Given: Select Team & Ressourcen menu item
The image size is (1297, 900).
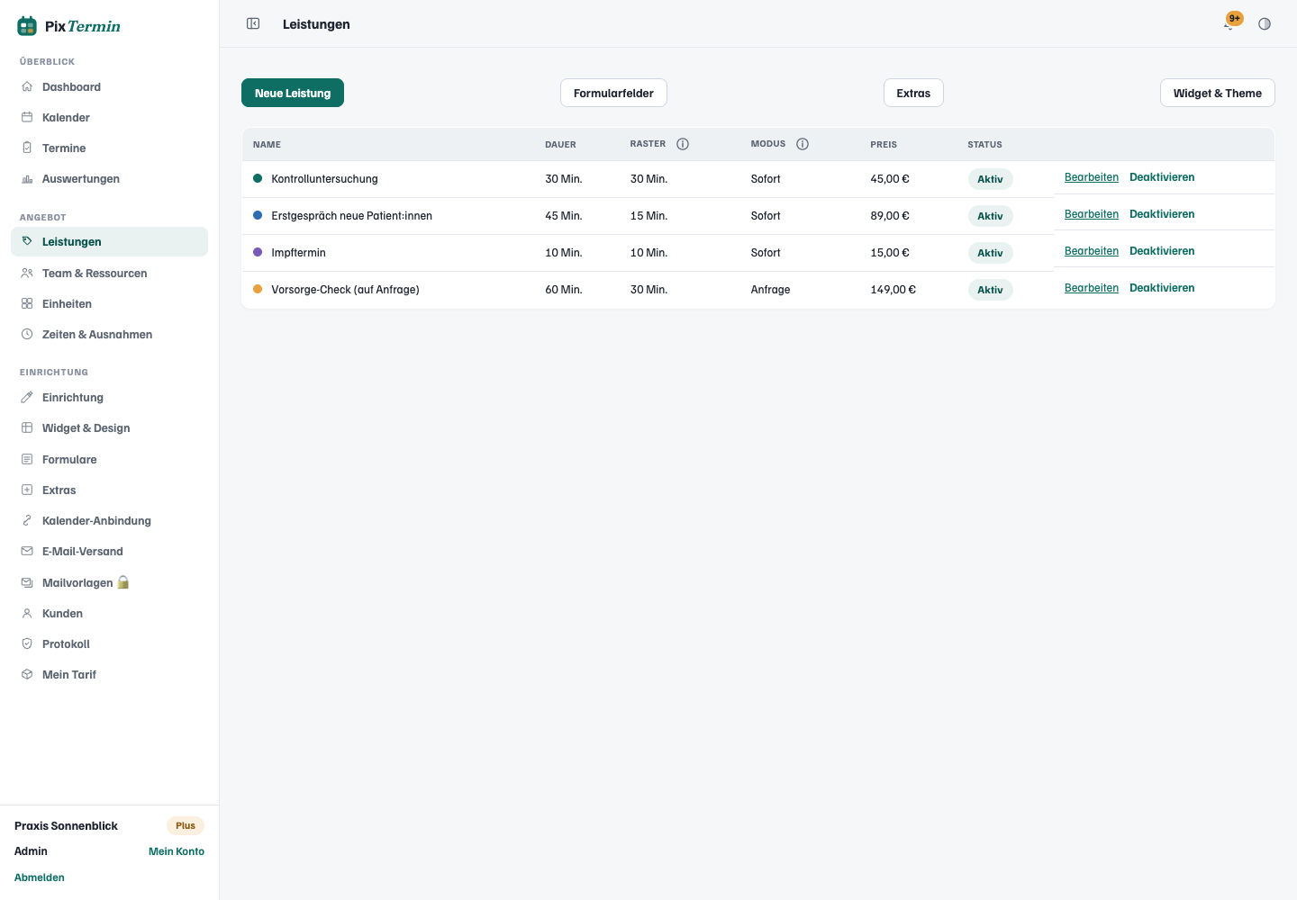Looking at the screenshot, I should [x=109, y=274].
